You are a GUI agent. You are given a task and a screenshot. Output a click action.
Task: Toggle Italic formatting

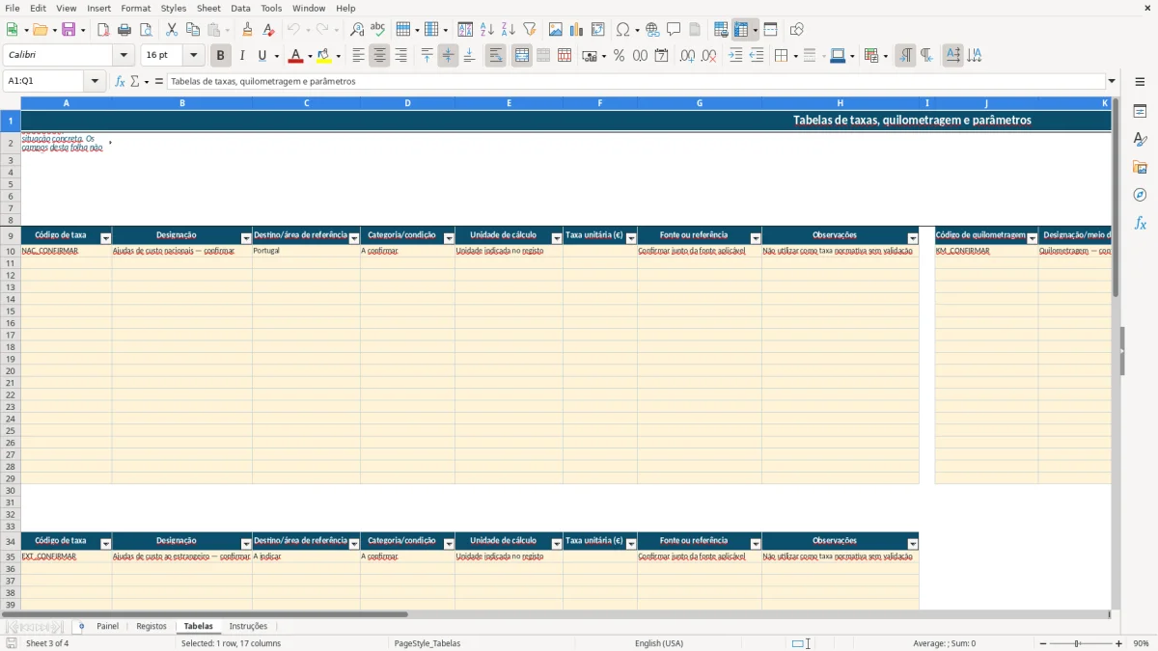pos(242,56)
